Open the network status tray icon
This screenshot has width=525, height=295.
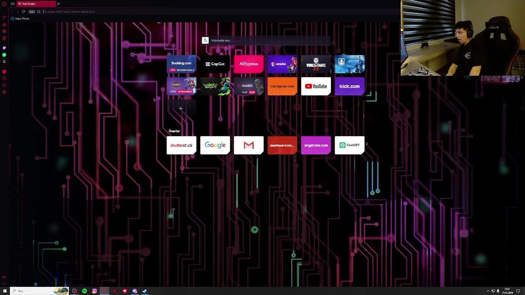pos(493,291)
